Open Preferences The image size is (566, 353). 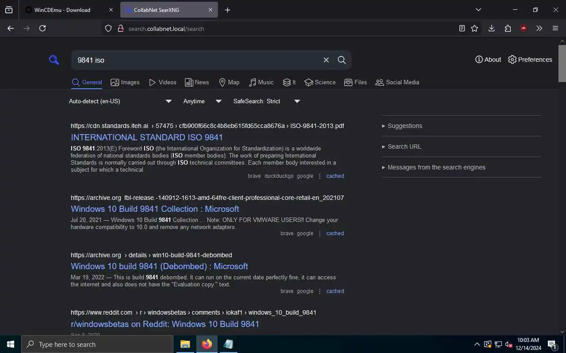click(x=530, y=60)
